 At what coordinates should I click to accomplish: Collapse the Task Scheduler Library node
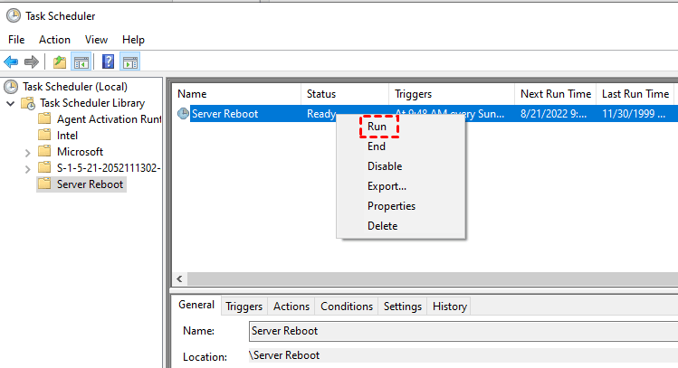coord(11,104)
